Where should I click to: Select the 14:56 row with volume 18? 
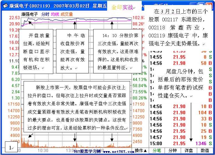click(x=181, y=106)
